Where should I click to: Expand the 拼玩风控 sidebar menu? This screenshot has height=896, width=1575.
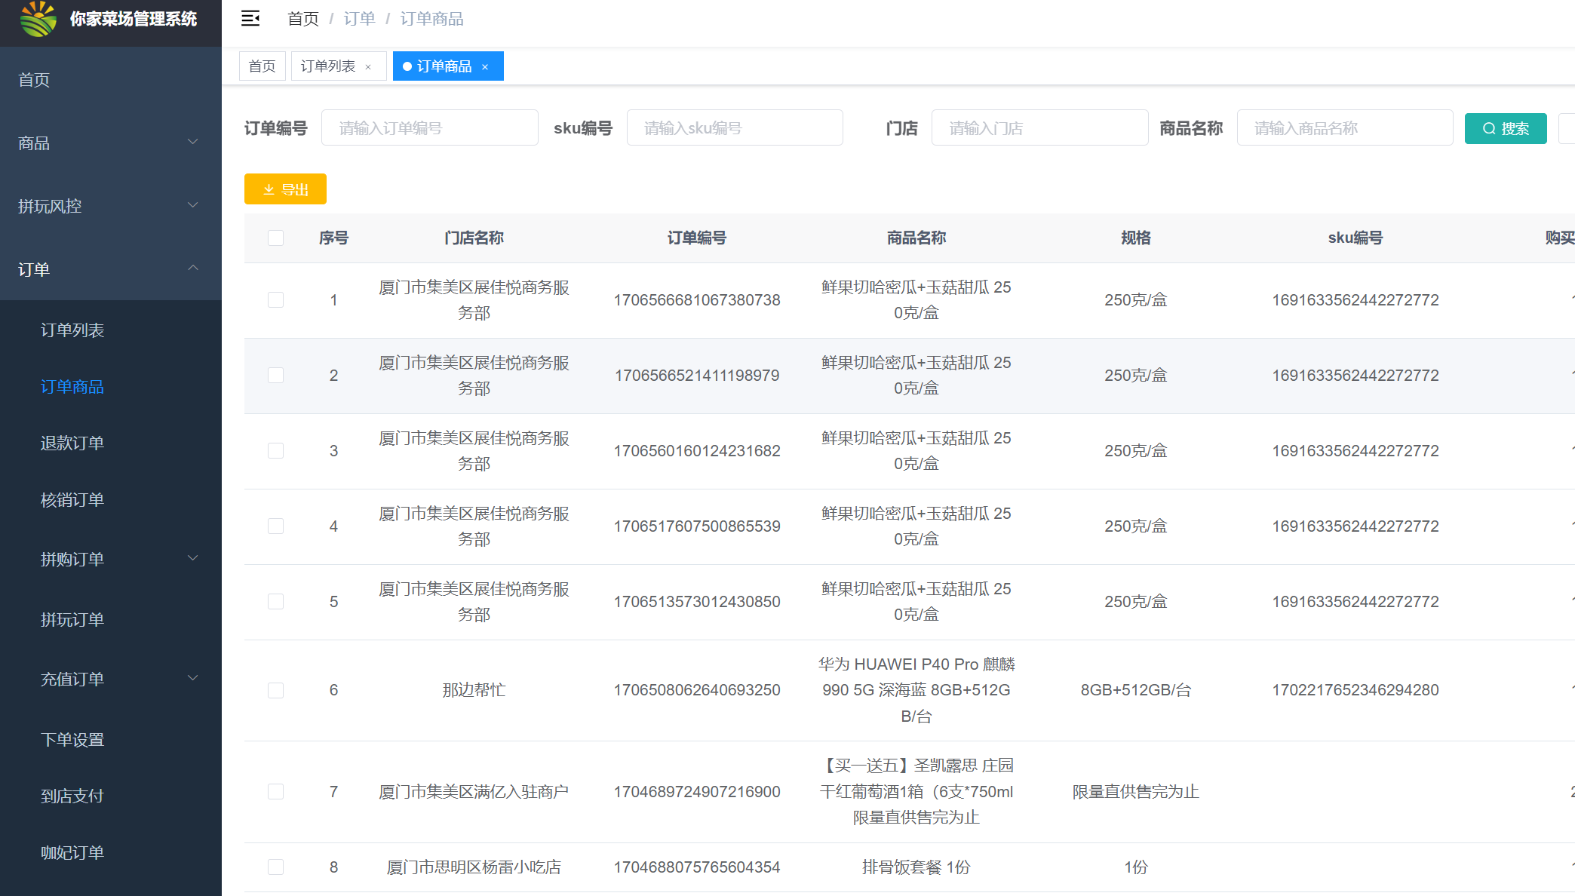pos(111,206)
